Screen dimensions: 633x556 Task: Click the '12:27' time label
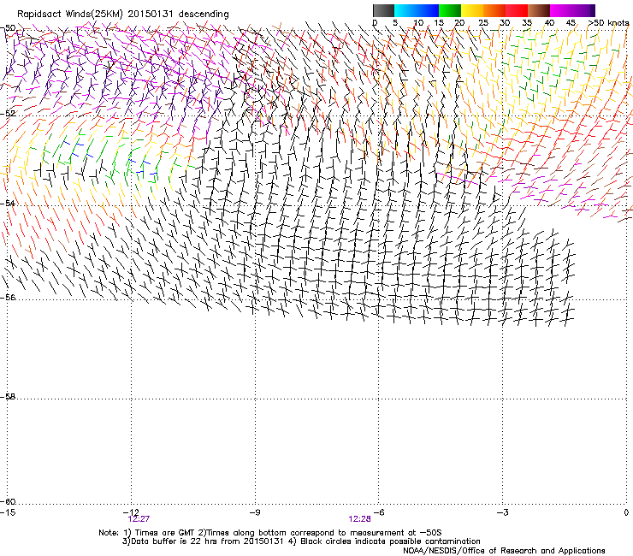click(139, 519)
